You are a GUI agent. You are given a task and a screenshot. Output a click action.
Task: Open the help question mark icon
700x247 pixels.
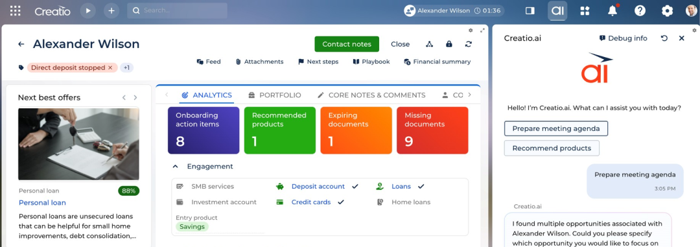640,11
